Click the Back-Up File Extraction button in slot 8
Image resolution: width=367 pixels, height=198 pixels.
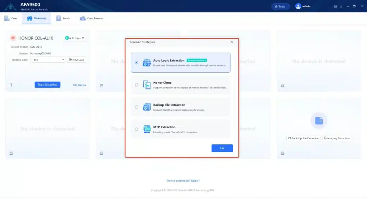click(x=304, y=138)
